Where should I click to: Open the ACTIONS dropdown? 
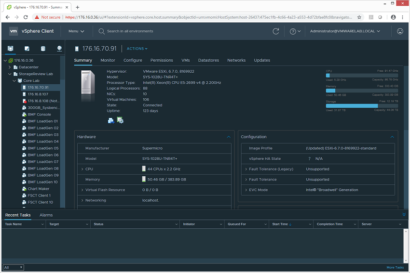pyautogui.click(x=137, y=49)
